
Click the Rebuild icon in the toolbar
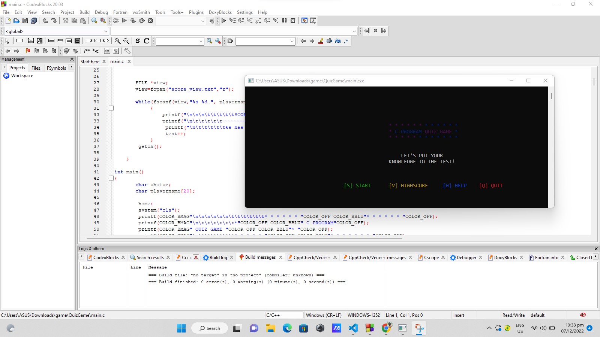tap(142, 21)
